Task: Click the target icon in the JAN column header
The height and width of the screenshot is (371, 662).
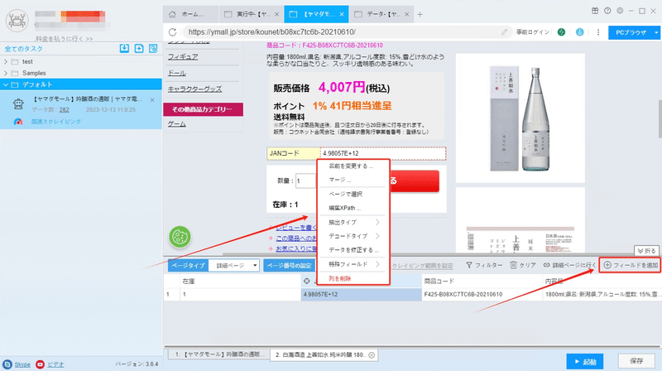Action: point(307,281)
